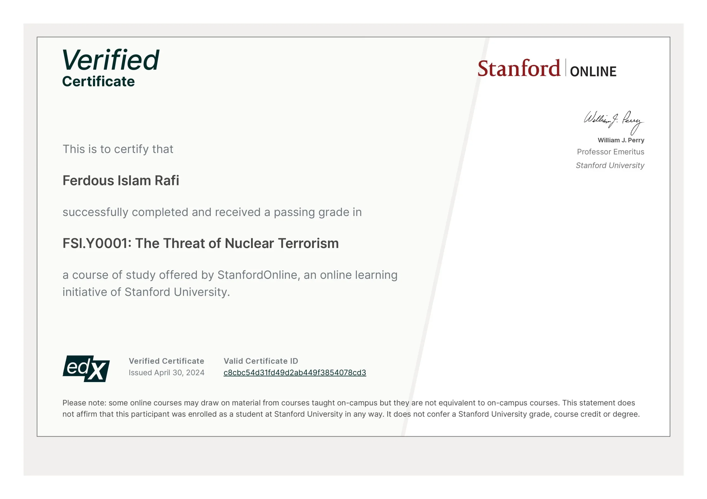Select the recipient name Ferdous Islam Rafi
The width and height of the screenshot is (707, 499).
[121, 180]
